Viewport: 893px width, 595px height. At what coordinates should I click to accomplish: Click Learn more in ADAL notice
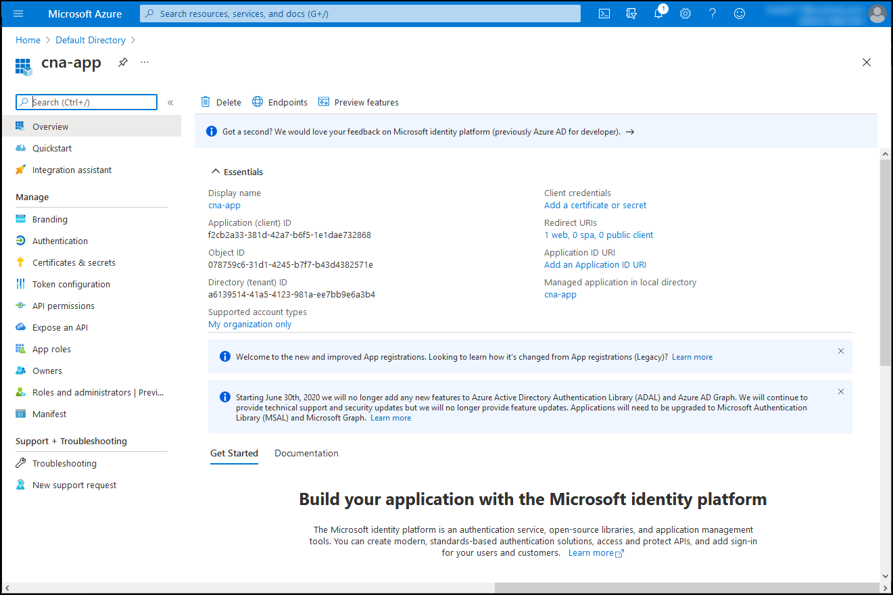(x=391, y=418)
